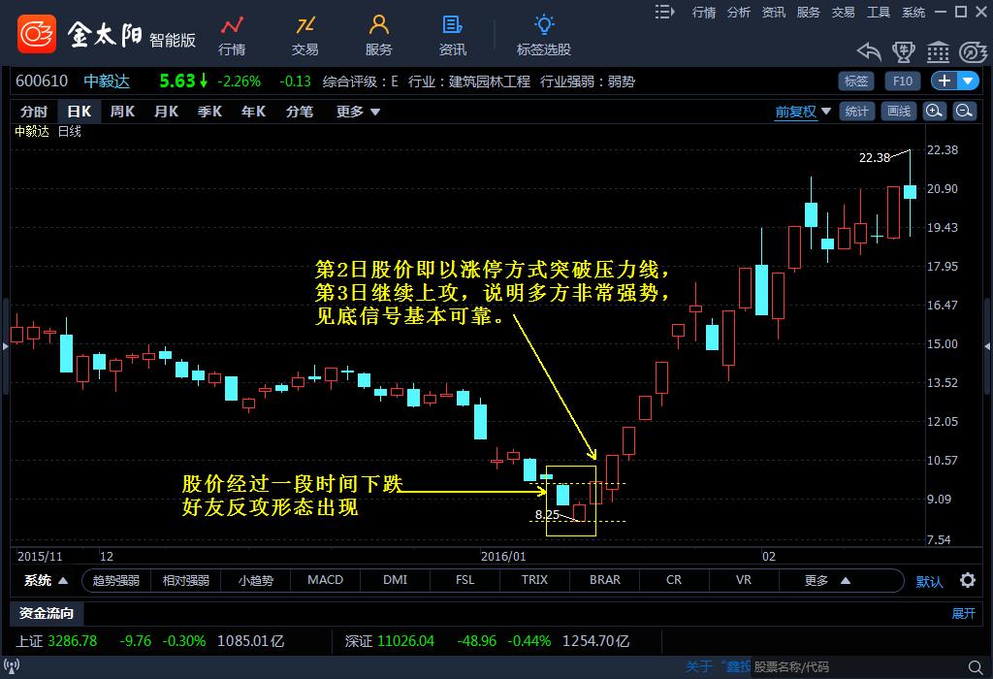Open indicator settings via the gear icon
Image resolution: width=993 pixels, height=679 pixels.
[968, 579]
